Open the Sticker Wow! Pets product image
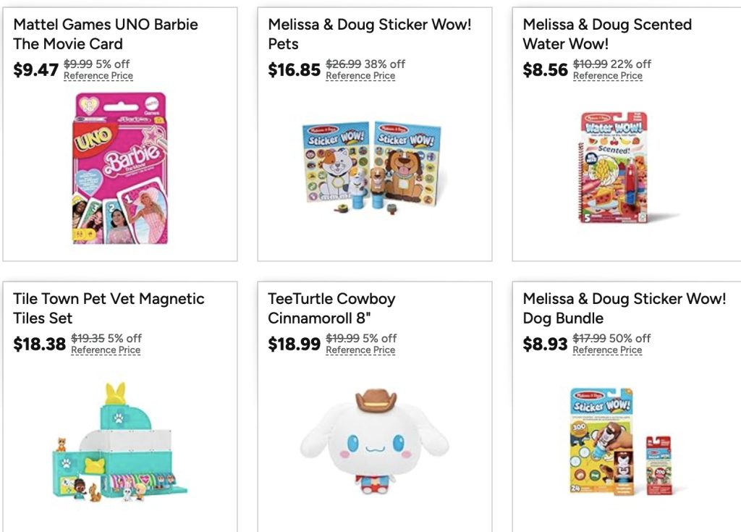 [371, 168]
